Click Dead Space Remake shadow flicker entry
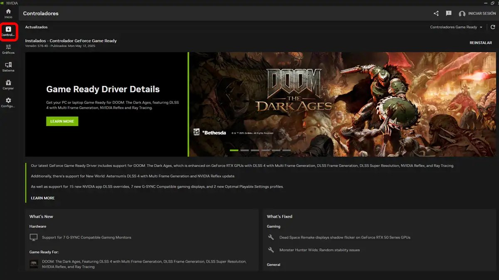The image size is (499, 280). pos(345,238)
